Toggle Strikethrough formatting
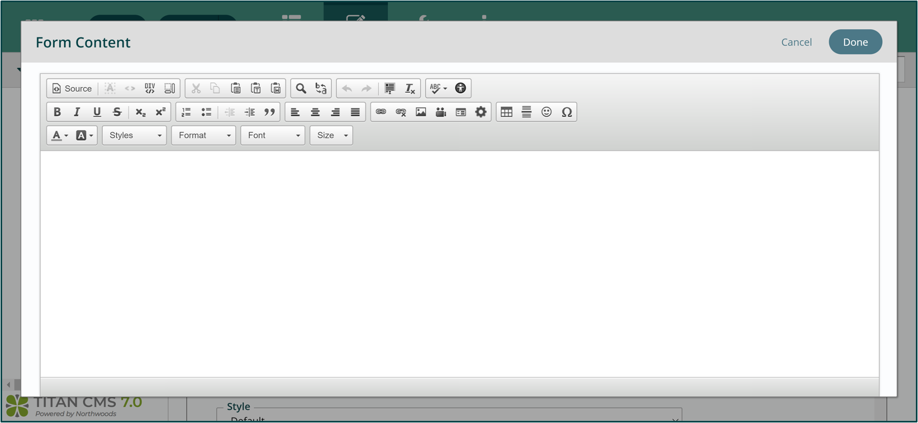This screenshot has width=918, height=423. point(117,112)
